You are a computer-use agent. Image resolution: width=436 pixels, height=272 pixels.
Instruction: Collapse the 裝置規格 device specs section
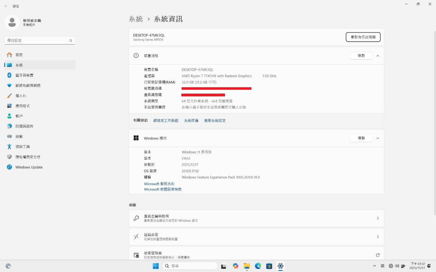(x=378, y=56)
